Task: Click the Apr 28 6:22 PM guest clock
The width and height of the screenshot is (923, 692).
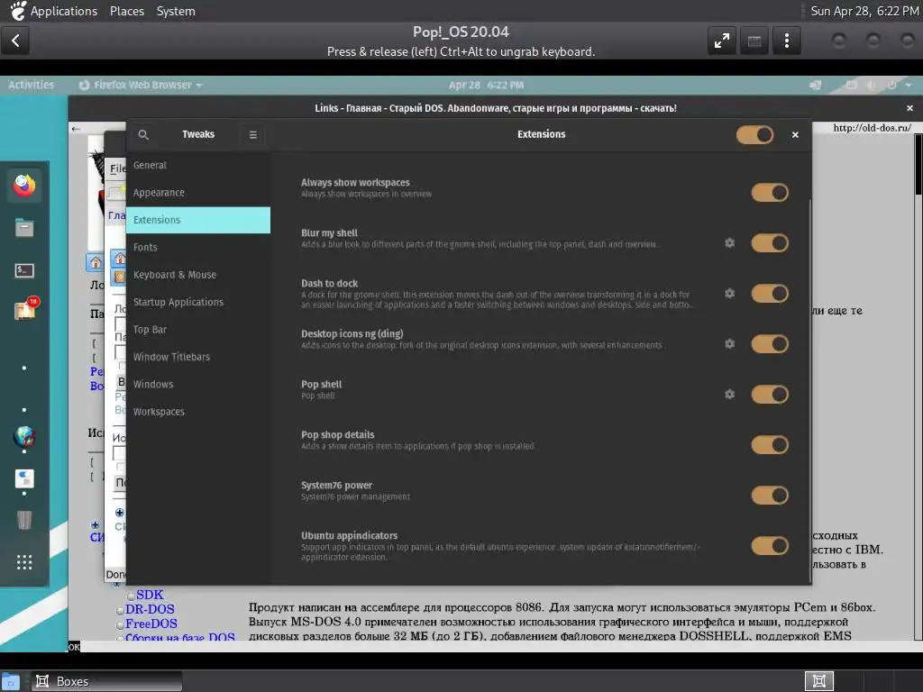Action: pos(486,86)
